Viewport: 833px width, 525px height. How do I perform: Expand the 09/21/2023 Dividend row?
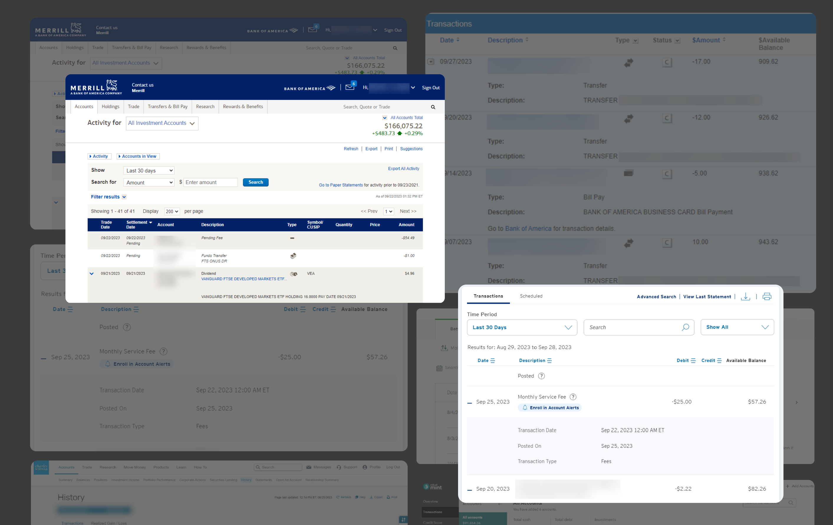click(92, 274)
